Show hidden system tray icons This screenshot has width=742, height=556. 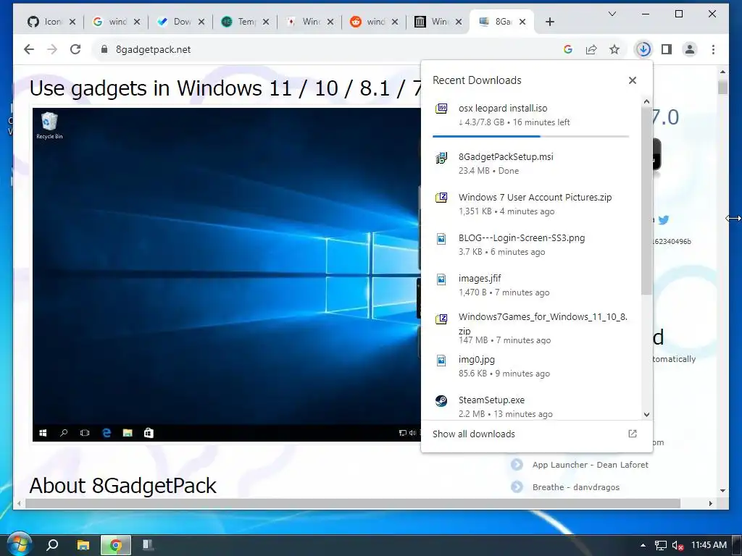[643, 545]
